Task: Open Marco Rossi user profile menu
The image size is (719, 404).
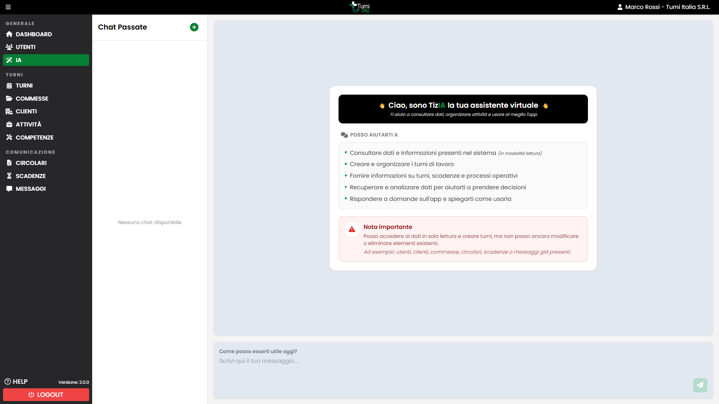Action: tap(664, 7)
